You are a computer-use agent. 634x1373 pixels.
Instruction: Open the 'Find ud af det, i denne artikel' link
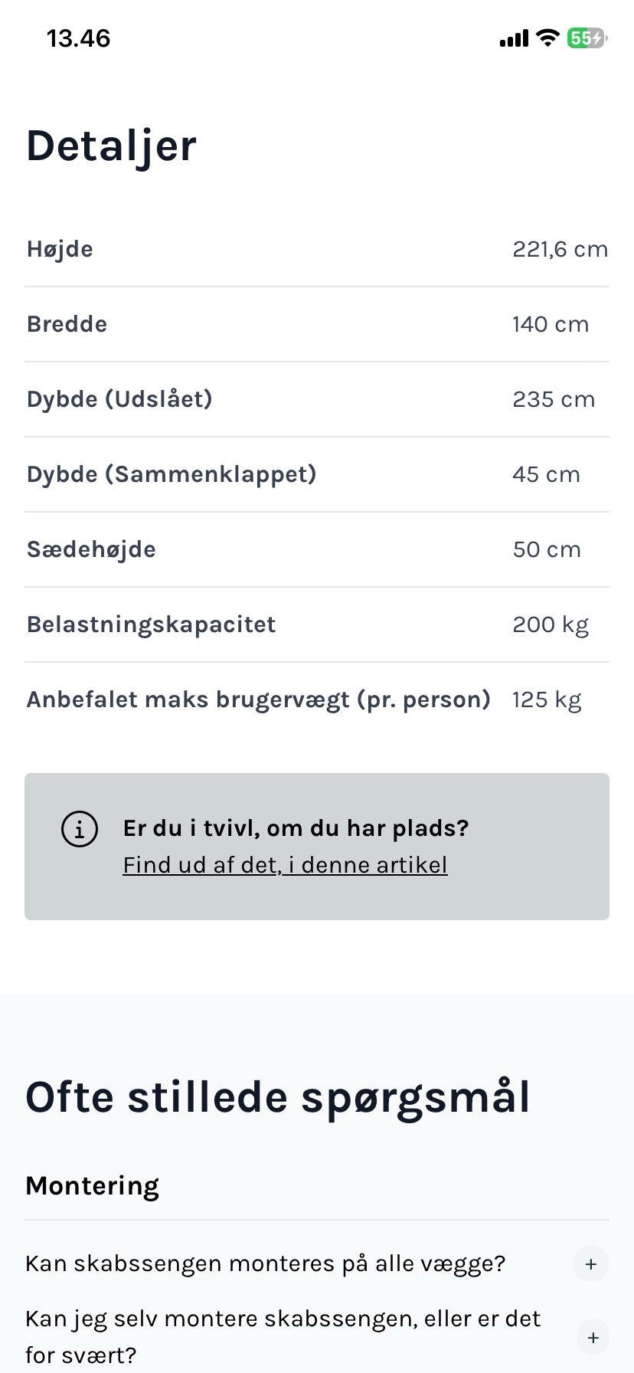pyautogui.click(x=285, y=865)
